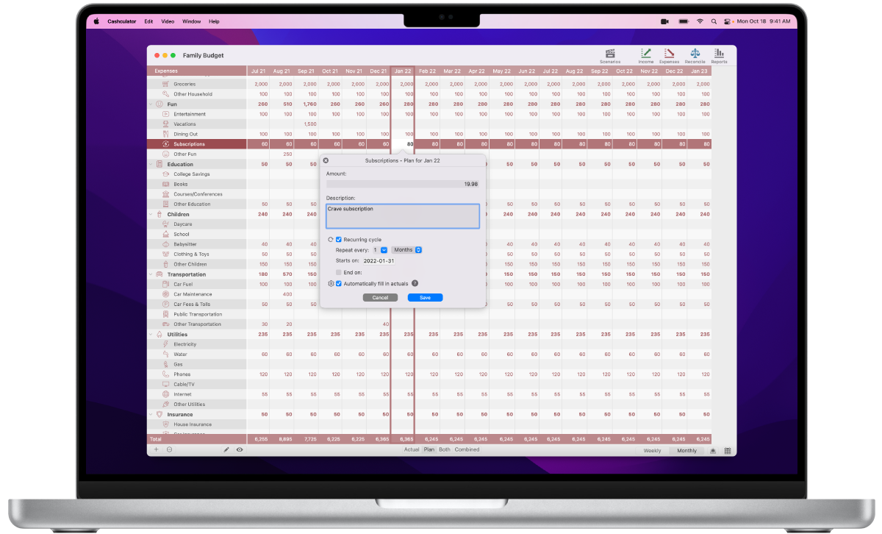Image resolution: width=882 pixels, height=534 pixels.
Task: Close the Subscriptions plan popover
Action: (x=326, y=160)
